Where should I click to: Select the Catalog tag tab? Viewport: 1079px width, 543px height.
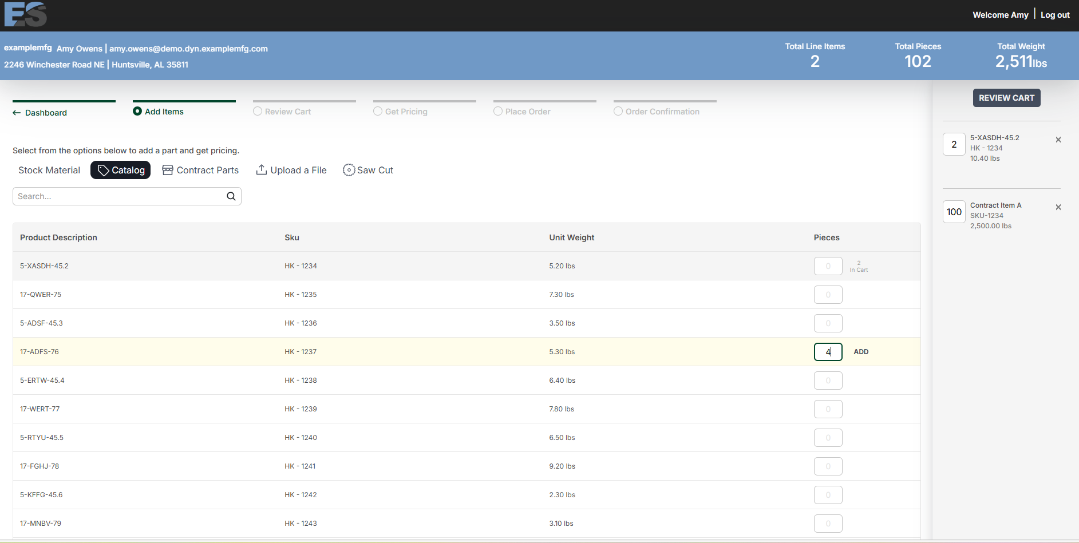pos(120,170)
